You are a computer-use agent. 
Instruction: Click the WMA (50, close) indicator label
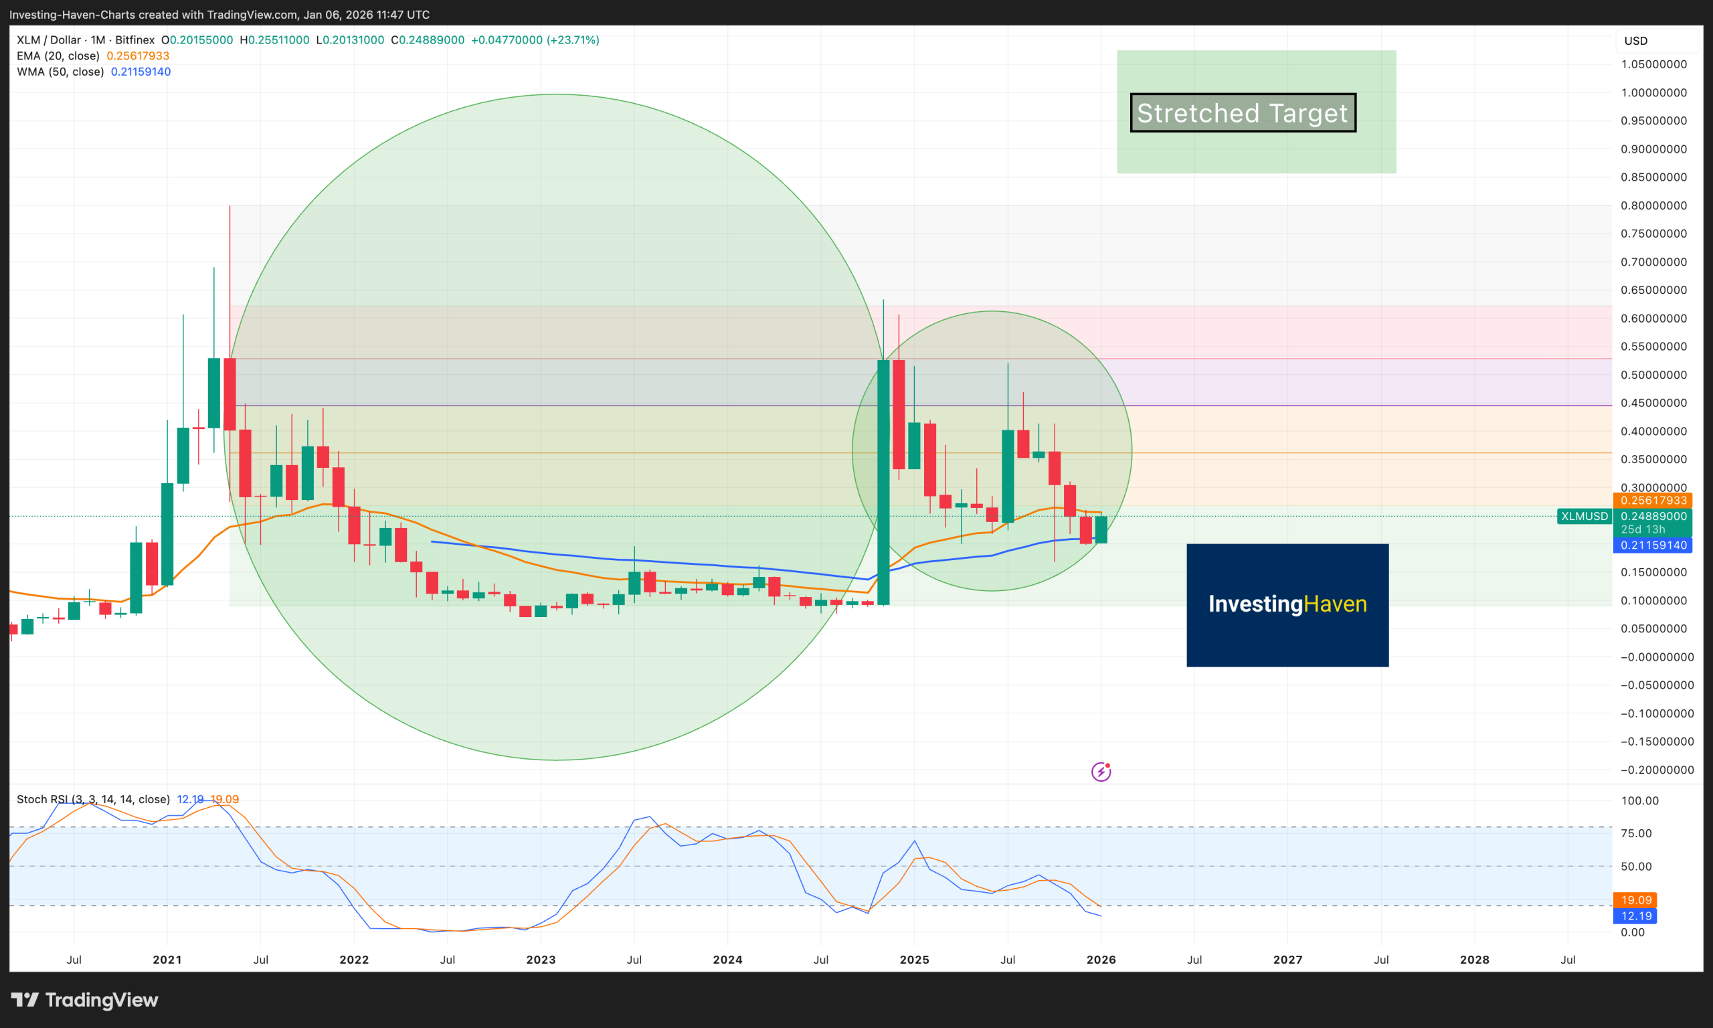coord(60,72)
